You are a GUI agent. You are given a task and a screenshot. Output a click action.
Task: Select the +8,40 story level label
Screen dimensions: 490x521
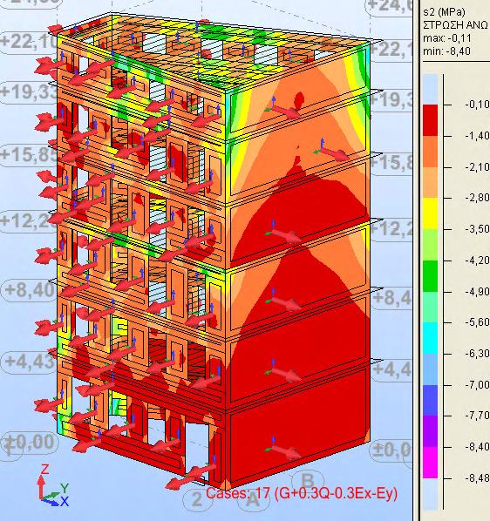30,290
